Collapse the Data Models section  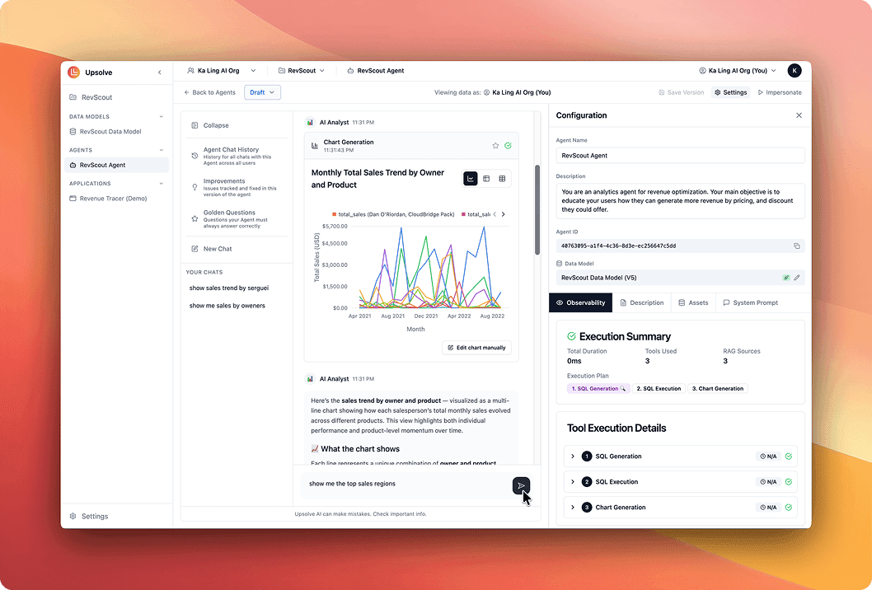click(x=162, y=117)
